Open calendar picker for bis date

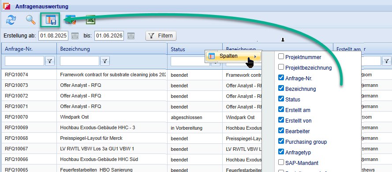click(131, 36)
